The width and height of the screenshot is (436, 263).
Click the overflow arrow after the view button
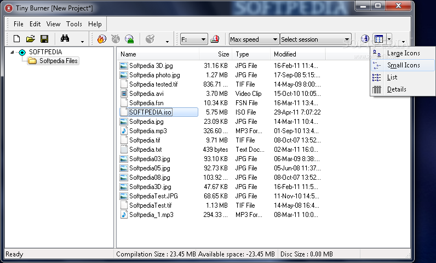(403, 42)
